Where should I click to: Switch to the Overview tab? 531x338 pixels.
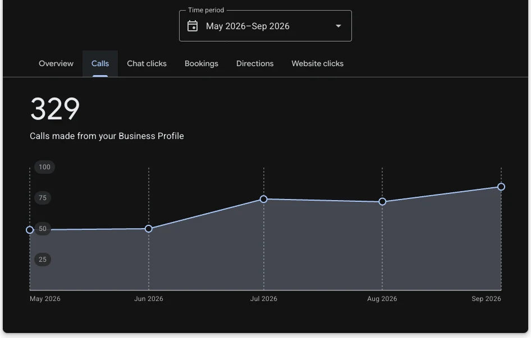point(56,63)
